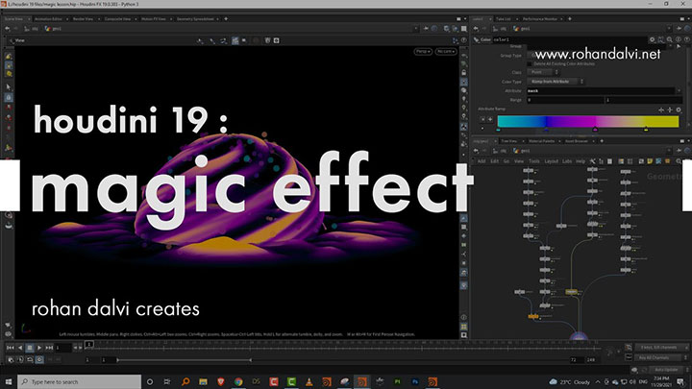
Task: Toggle the real-time playback clock icon
Action: click(39, 360)
